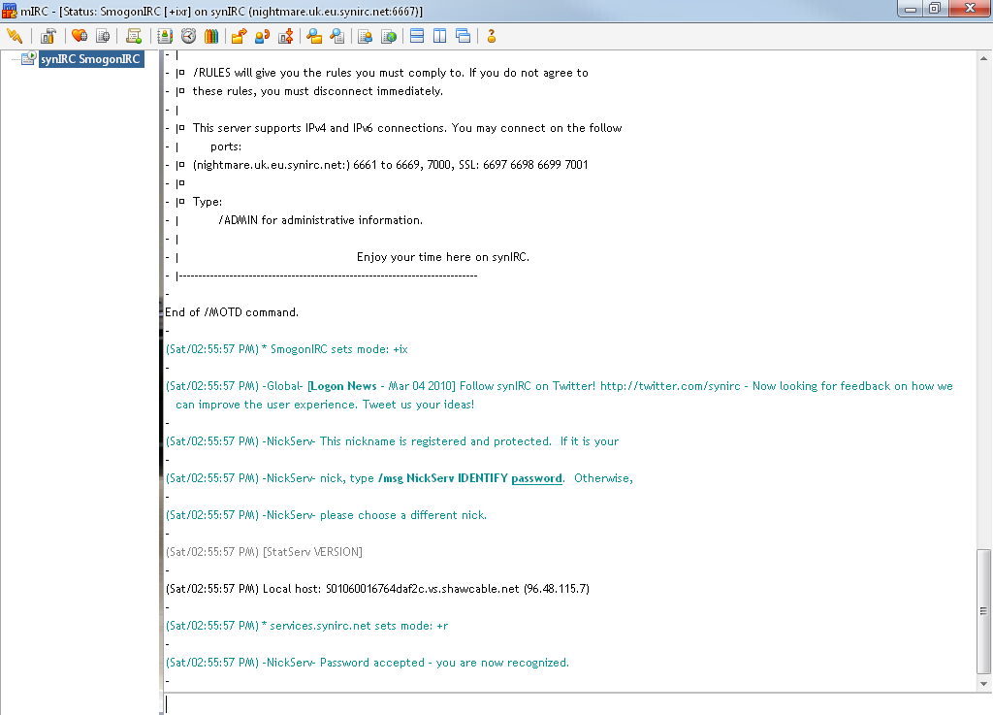Open DCC Options icon with arrows

point(286,36)
